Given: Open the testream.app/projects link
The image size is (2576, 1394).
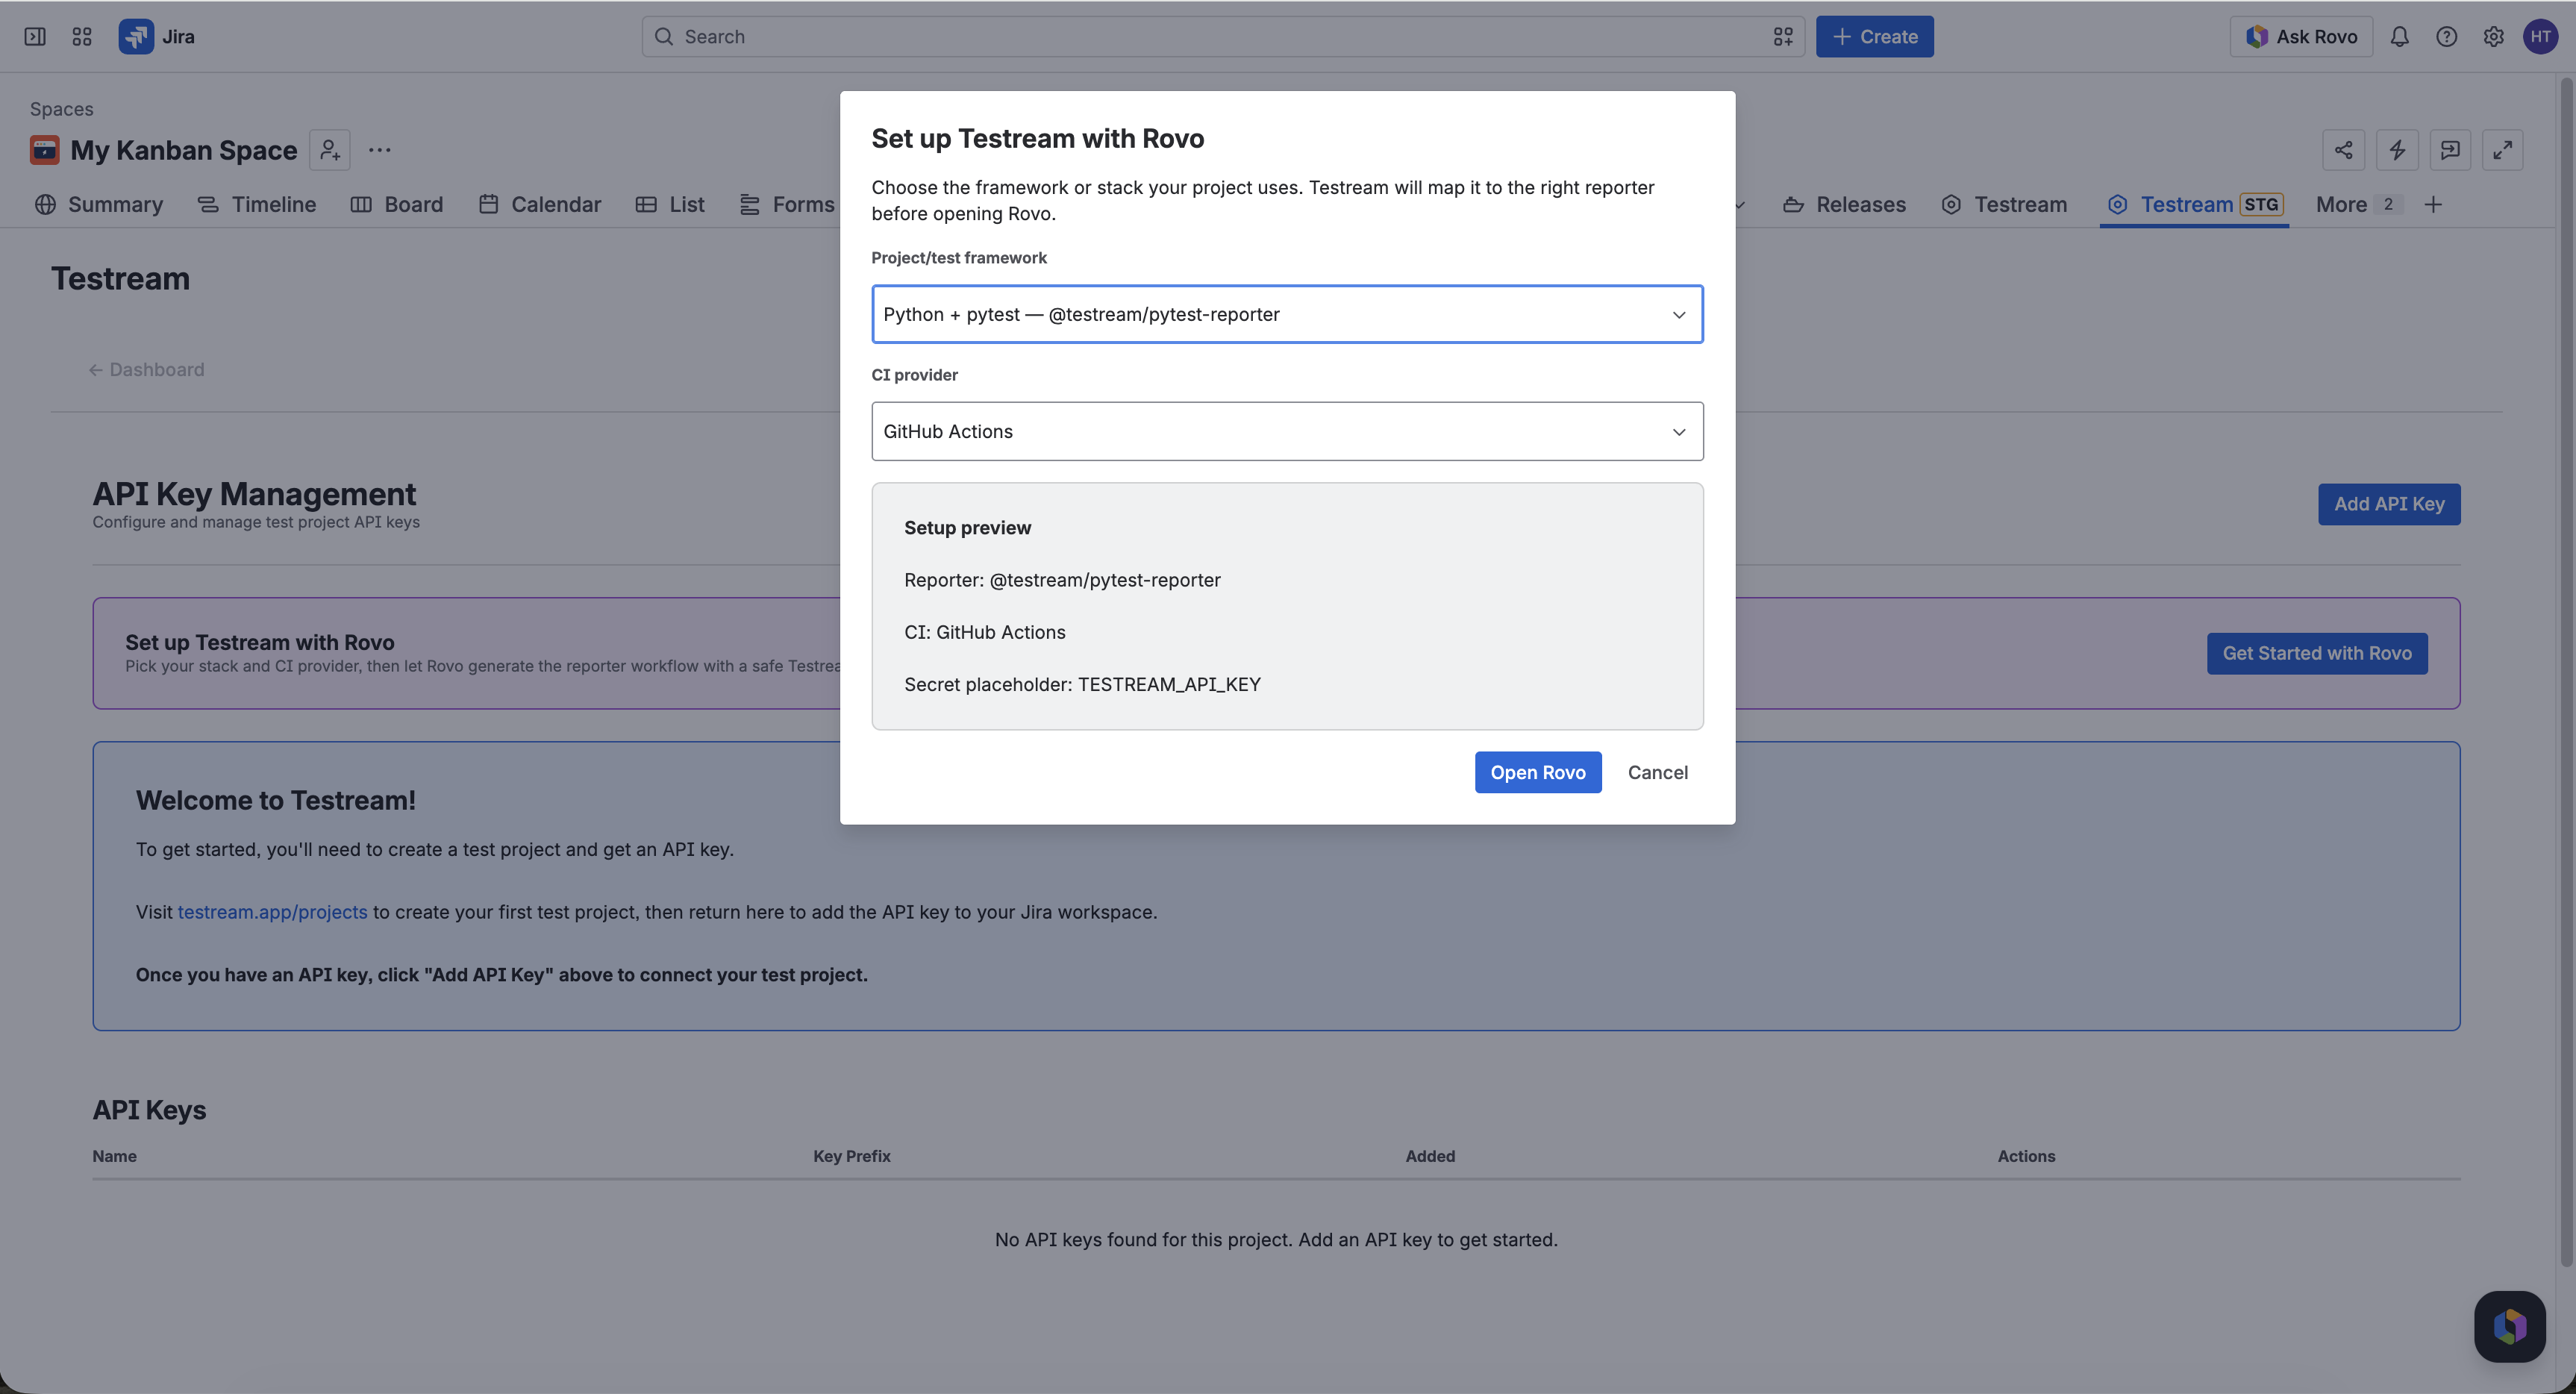Looking at the screenshot, I should pyautogui.click(x=272, y=912).
